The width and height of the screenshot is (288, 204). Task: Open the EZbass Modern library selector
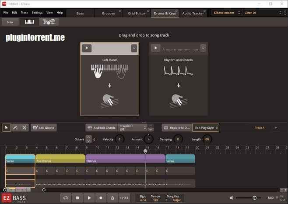click(226, 13)
